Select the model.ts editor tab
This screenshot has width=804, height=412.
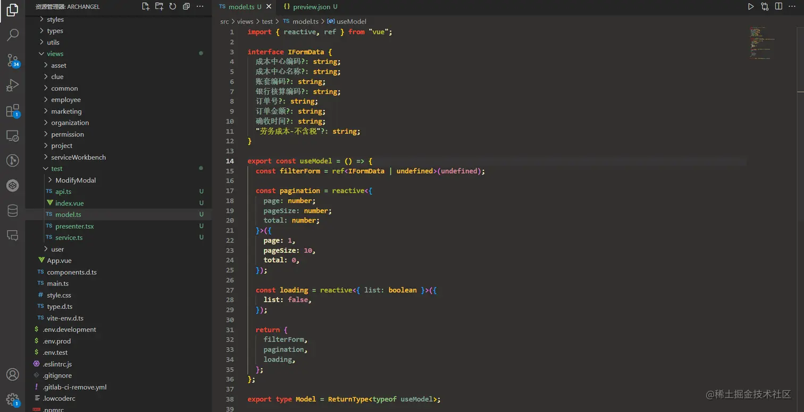[244, 7]
